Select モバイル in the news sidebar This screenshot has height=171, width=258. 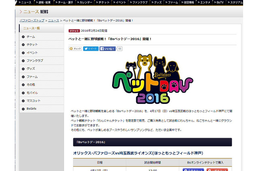pyautogui.click(x=42, y=93)
